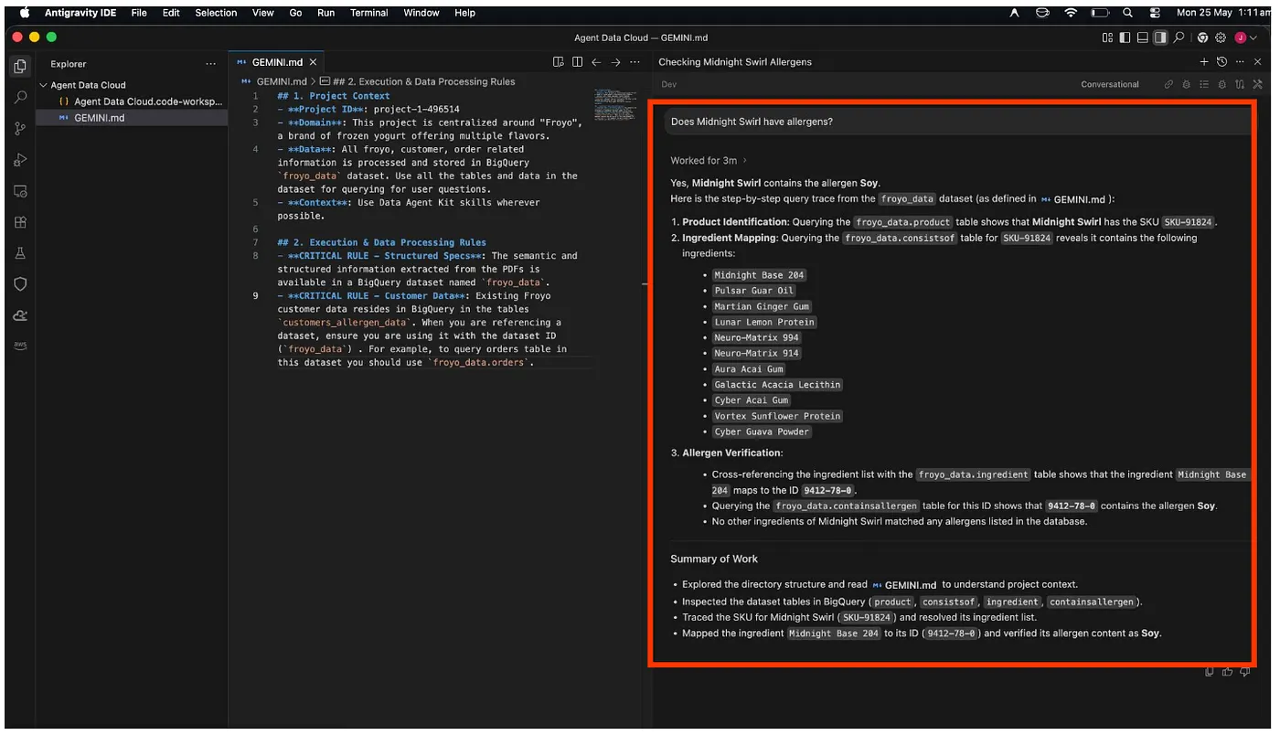Screen dimensions: 1280x735
Task: Open the Edit menu
Action: coord(171,13)
